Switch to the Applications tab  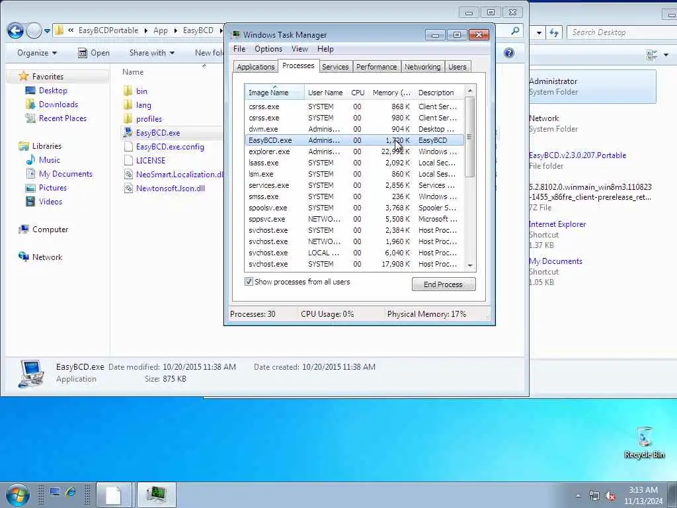click(256, 67)
